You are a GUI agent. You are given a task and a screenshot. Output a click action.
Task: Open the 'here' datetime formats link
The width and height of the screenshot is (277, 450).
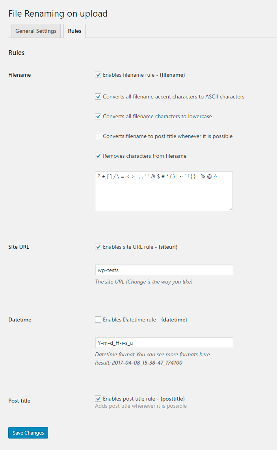pos(204,355)
